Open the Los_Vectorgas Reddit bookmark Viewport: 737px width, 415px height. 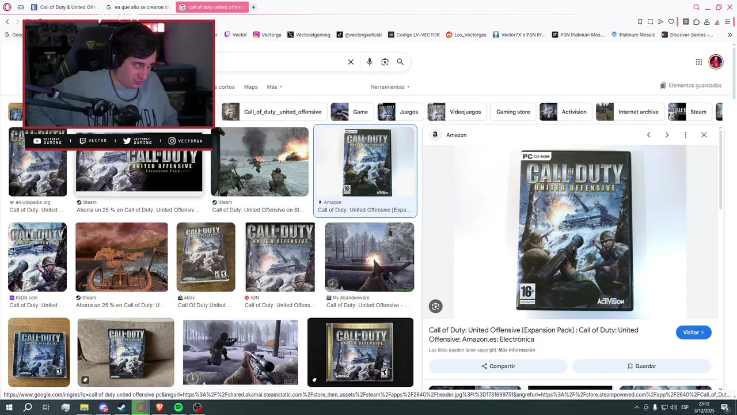pos(466,35)
